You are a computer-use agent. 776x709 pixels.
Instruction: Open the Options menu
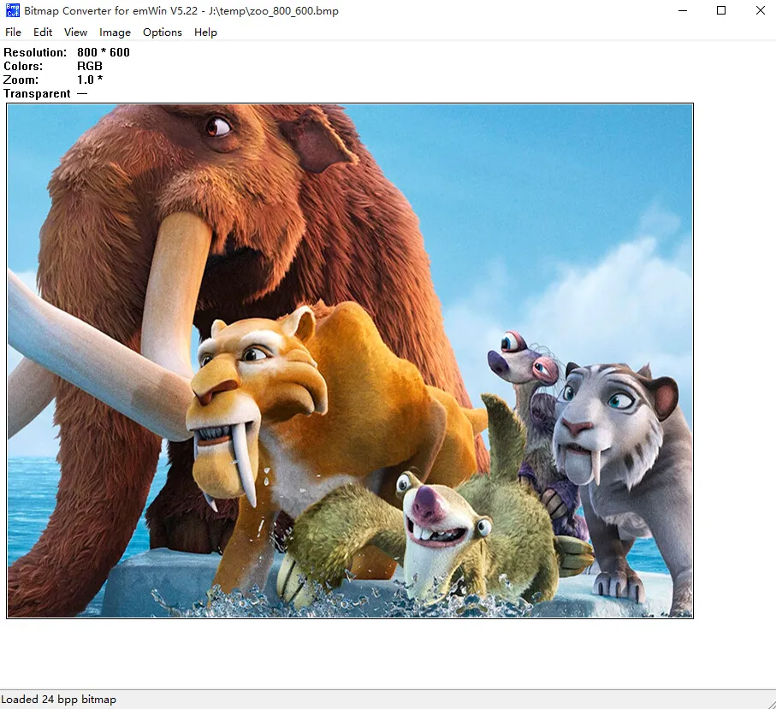coord(163,32)
